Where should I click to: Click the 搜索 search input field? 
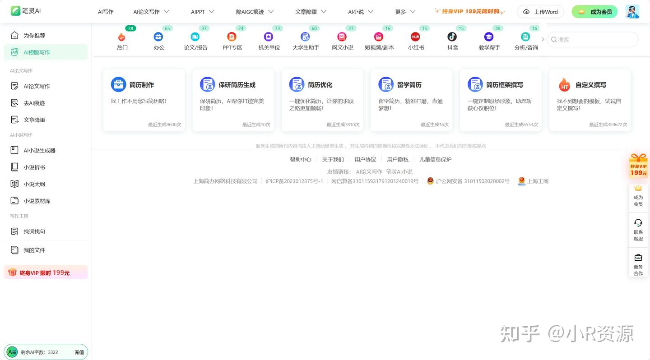(x=592, y=40)
